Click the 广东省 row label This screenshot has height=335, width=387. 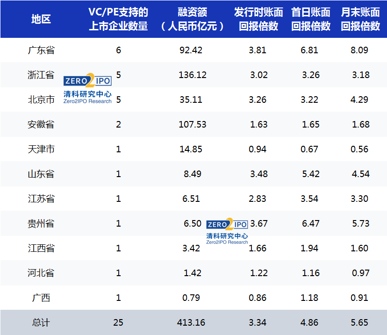pyautogui.click(x=41, y=50)
